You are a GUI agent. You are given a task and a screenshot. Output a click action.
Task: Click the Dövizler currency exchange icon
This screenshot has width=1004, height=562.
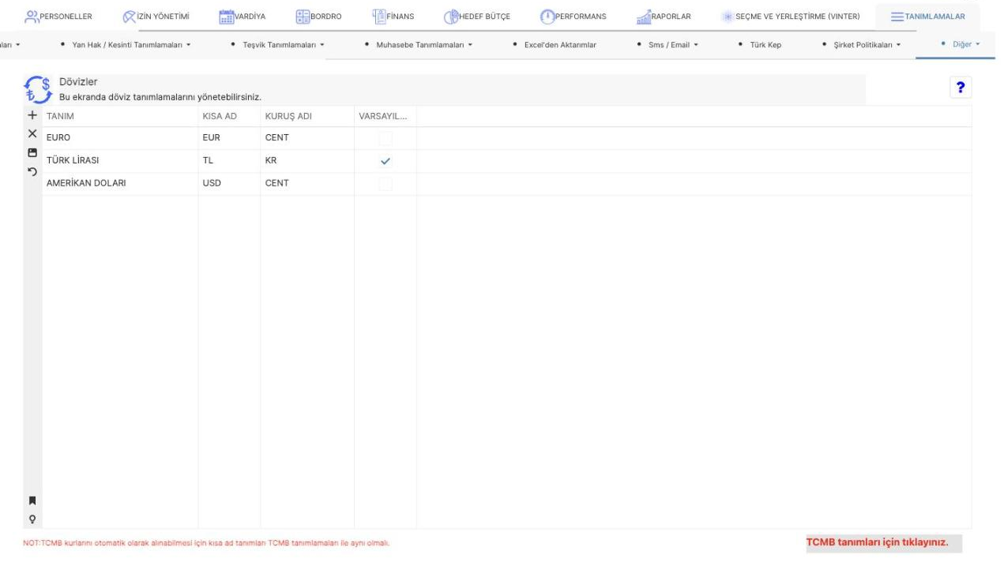click(38, 89)
